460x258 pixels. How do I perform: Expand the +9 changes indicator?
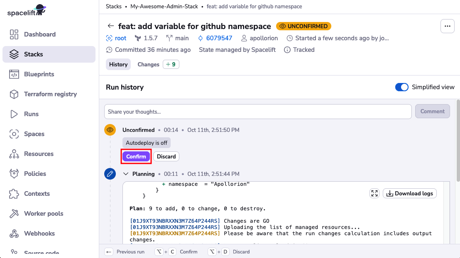click(x=171, y=64)
